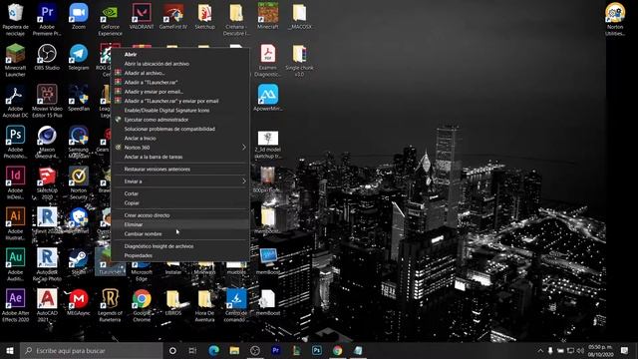The width and height of the screenshot is (638, 359).
Task: Open Adobe Audition shortcut
Action: click(16, 264)
